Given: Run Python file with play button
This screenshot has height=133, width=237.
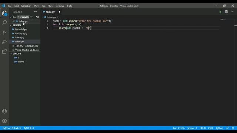Looking at the screenshot, I should coord(220,12).
